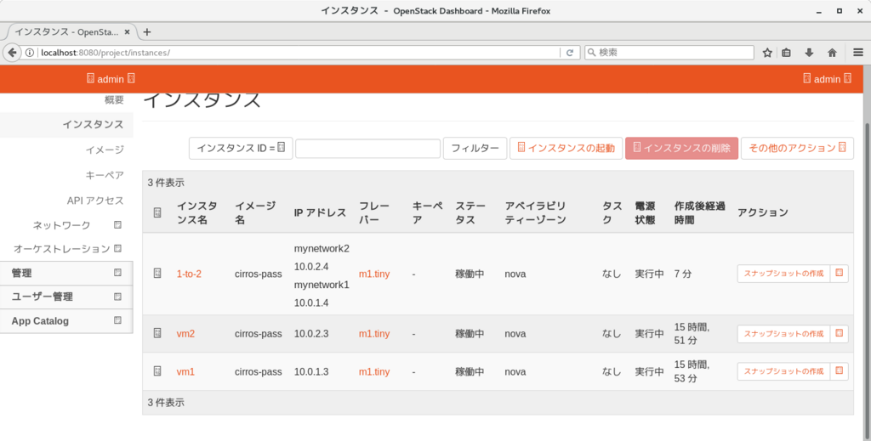Image resolution: width=871 pixels, height=441 pixels.
Task: Check the vm1 instance checkbox
Action: pyautogui.click(x=157, y=371)
